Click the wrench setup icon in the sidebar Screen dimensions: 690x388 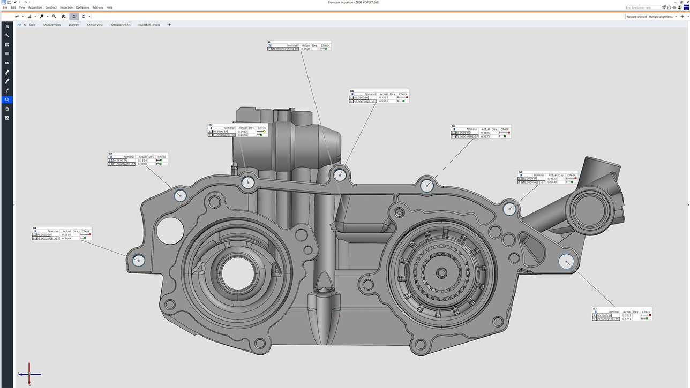pyautogui.click(x=7, y=35)
